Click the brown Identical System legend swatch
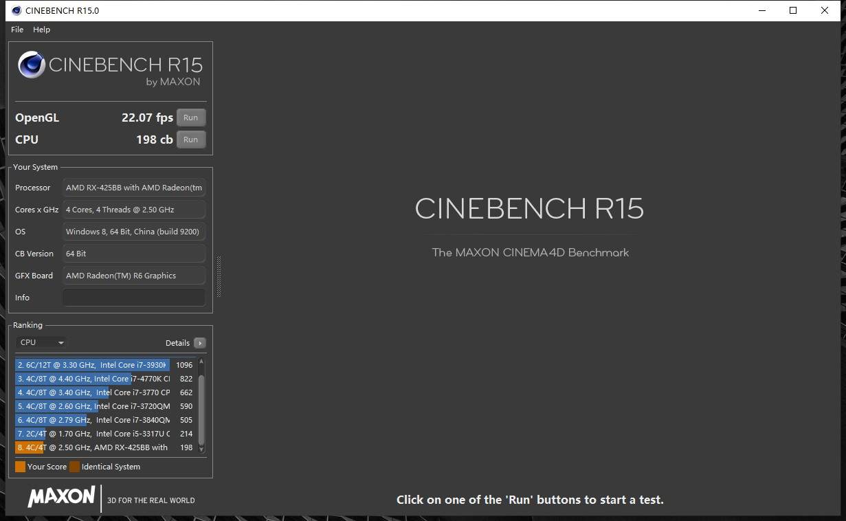This screenshot has height=521, width=846. pyautogui.click(x=74, y=467)
